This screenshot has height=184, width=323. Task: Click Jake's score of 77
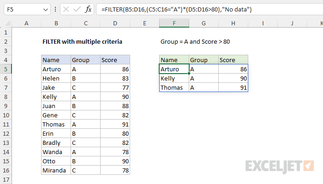[115, 88]
